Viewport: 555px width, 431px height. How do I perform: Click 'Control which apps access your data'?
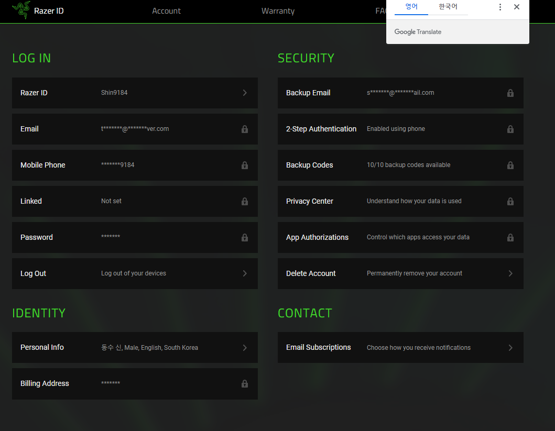tap(418, 237)
